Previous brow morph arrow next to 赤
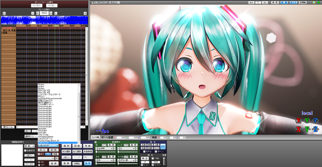This screenshot has width=322, height=167. point(96,160)
